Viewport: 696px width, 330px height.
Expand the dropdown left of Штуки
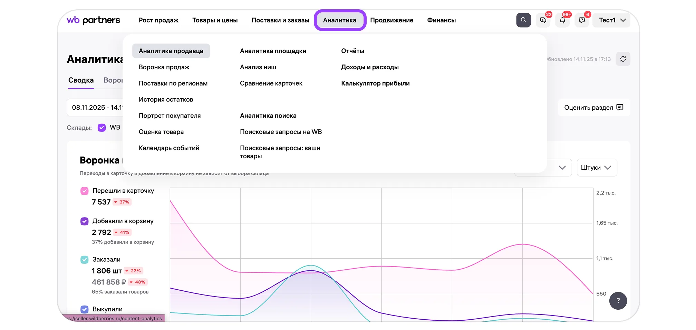562,168
